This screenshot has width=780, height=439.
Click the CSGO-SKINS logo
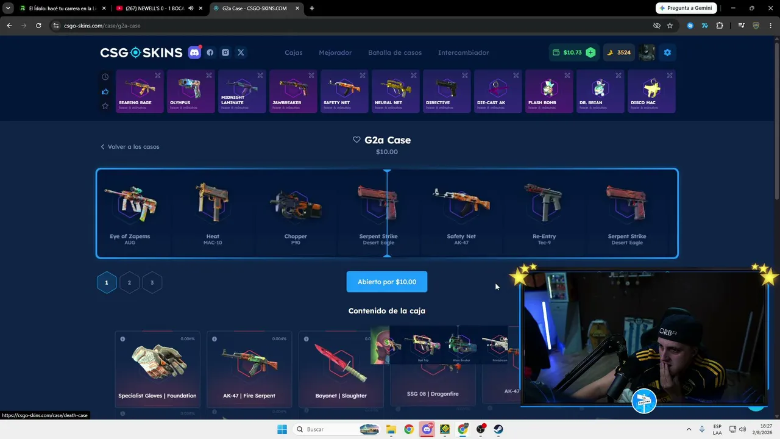tap(141, 52)
